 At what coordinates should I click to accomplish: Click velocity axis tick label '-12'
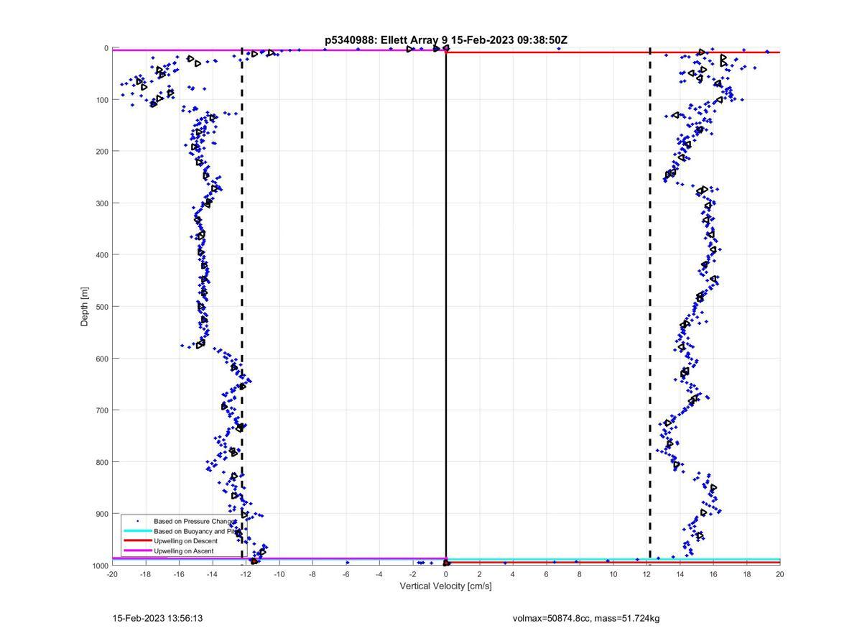pyautogui.click(x=246, y=574)
